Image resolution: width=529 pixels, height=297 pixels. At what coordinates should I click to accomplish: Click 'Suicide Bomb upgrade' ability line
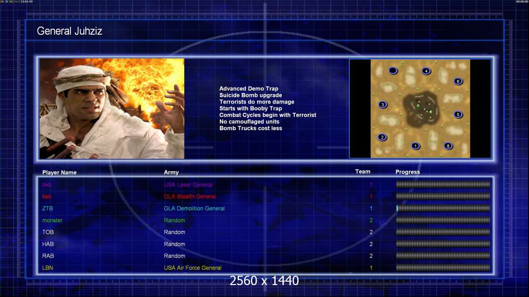251,95
